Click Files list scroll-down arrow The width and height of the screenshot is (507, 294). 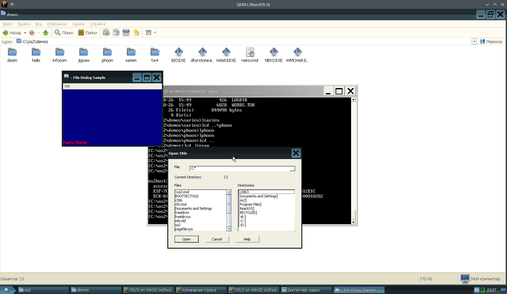pyautogui.click(x=229, y=229)
